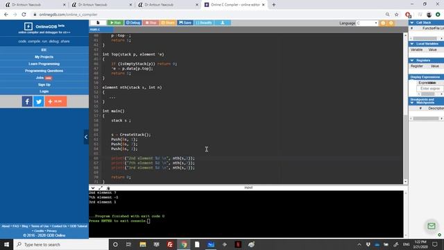Screen dimensions: 444x250
Task: Reload the page in browser
Action: 24,15
